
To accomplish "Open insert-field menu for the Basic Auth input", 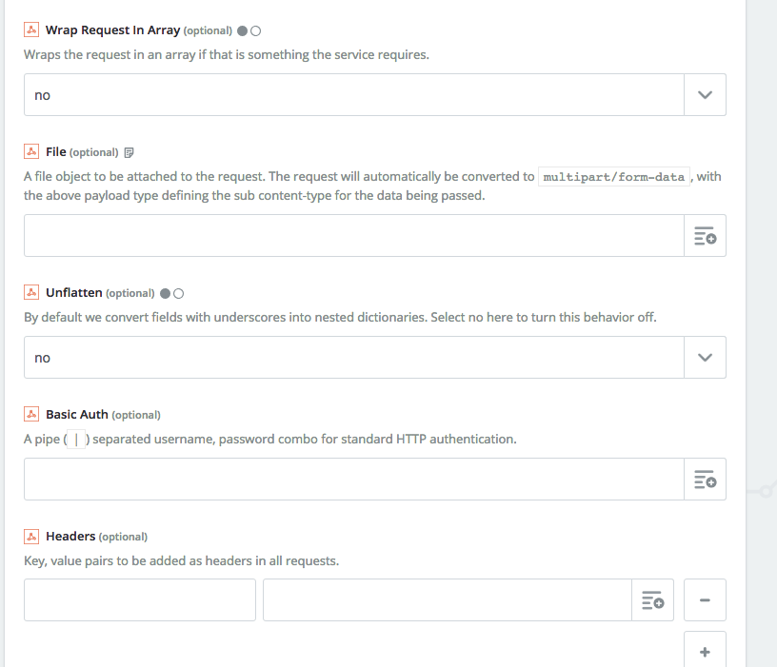I will [x=705, y=480].
